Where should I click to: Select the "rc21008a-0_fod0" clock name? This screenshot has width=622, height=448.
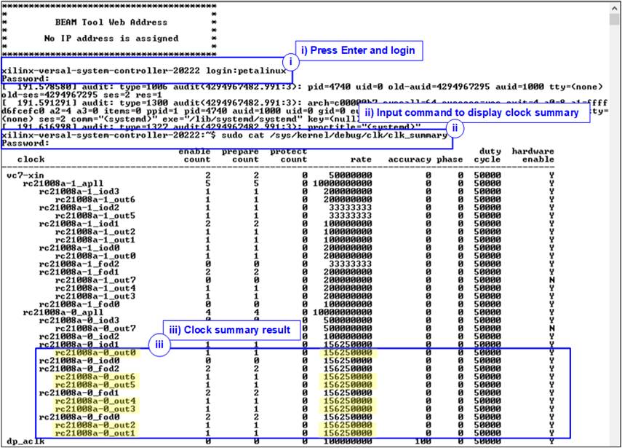click(79, 417)
